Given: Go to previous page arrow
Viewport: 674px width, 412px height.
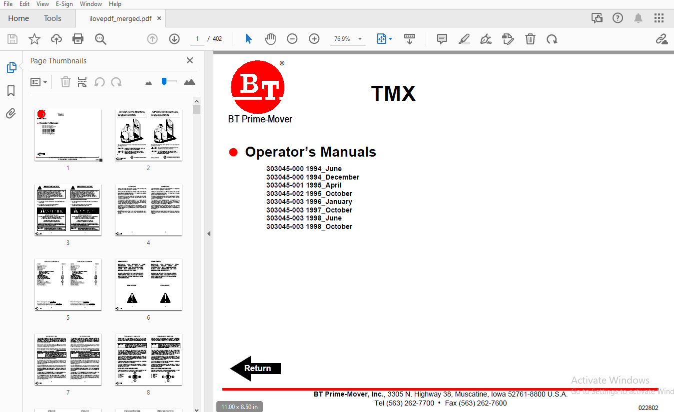Looking at the screenshot, I should point(152,39).
